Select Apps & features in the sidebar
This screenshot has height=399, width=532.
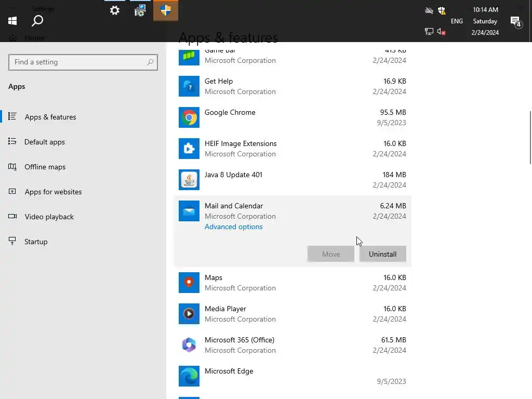(x=50, y=117)
